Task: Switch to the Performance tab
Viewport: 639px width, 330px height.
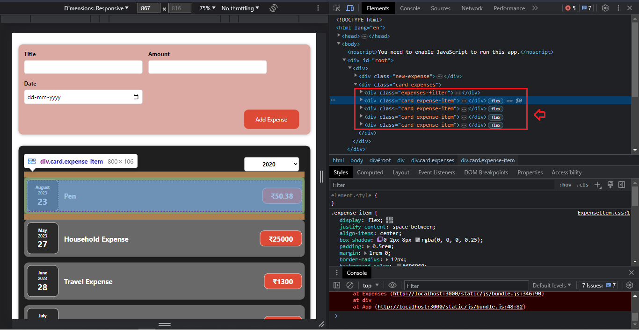Action: point(509,8)
